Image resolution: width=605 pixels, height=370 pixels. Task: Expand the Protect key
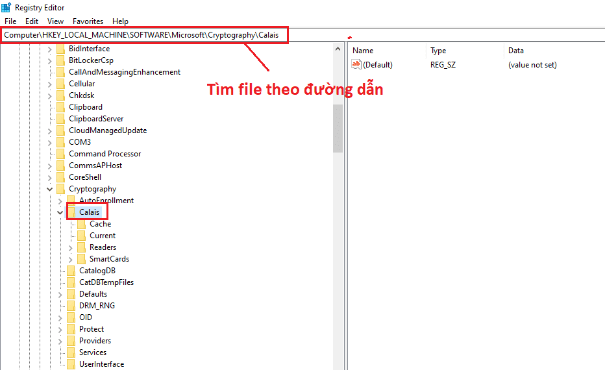click(60, 330)
